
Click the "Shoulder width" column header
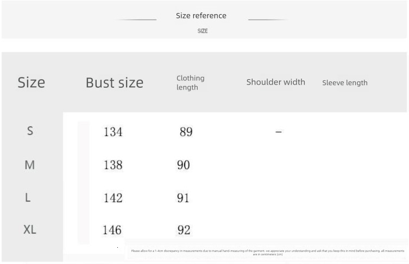pos(275,82)
